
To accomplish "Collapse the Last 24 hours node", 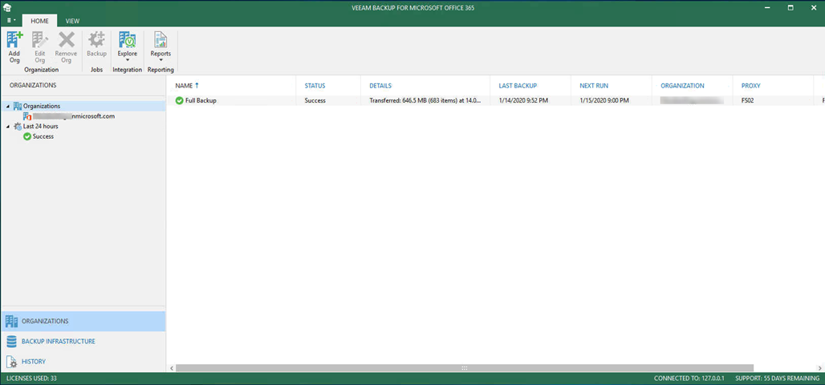I will click(7, 127).
